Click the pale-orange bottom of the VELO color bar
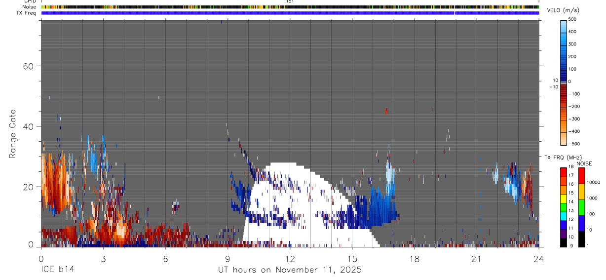The width and height of the screenshot is (606, 280). [564, 139]
